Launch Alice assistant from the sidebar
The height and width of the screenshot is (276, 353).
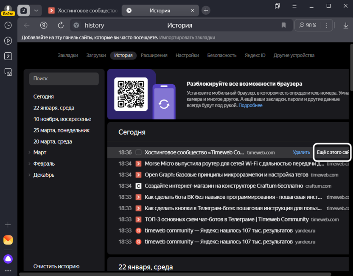point(8,259)
